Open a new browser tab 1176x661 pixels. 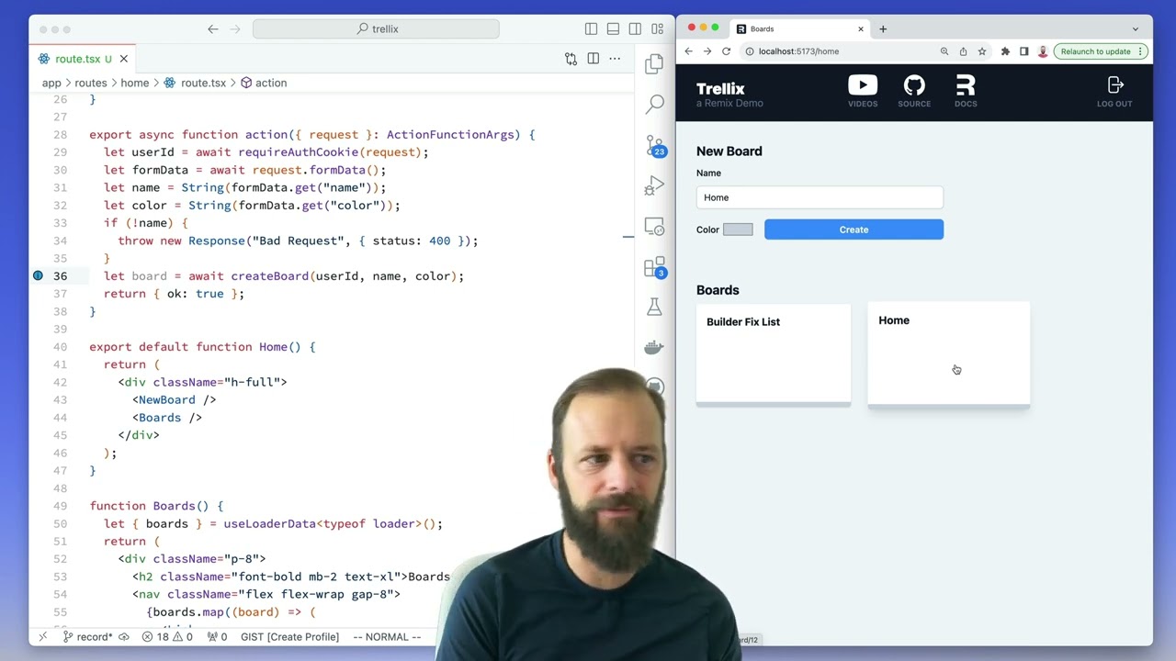pos(883,28)
